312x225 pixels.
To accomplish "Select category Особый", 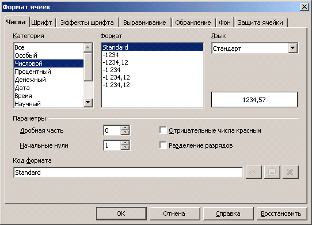I will (49, 55).
